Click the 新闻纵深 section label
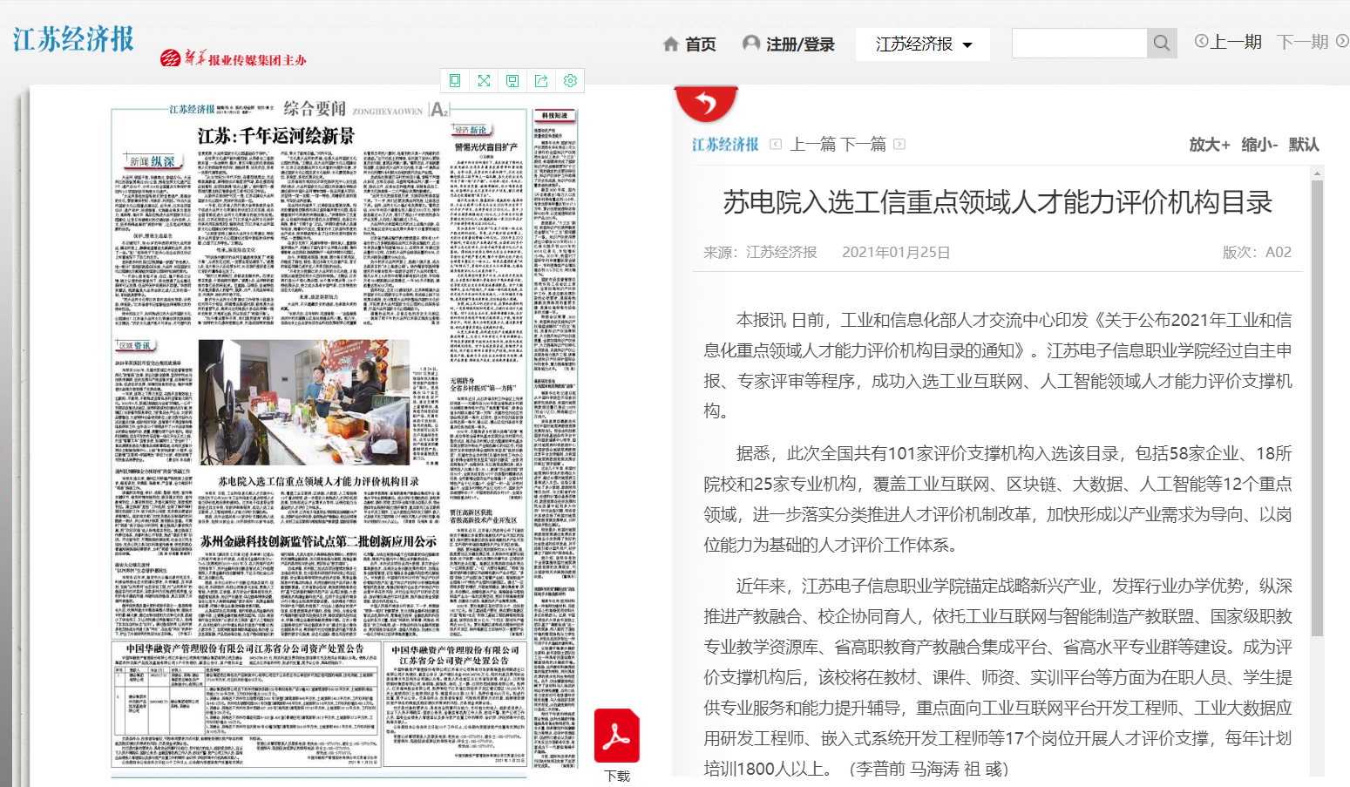1350x787 pixels. pos(152,161)
